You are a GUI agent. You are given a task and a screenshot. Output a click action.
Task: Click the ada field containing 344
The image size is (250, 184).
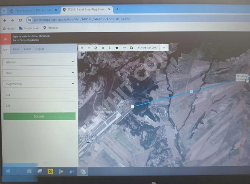point(39,94)
